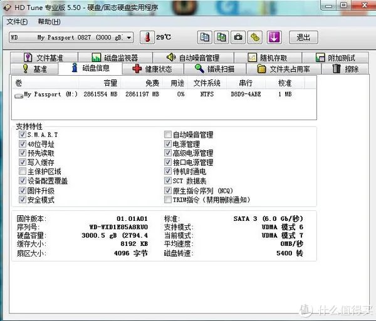Click firmware version 01.01A01
This screenshot has height=321, width=376.
click(x=132, y=218)
